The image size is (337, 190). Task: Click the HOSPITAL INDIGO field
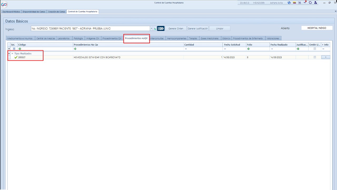pos(317,28)
